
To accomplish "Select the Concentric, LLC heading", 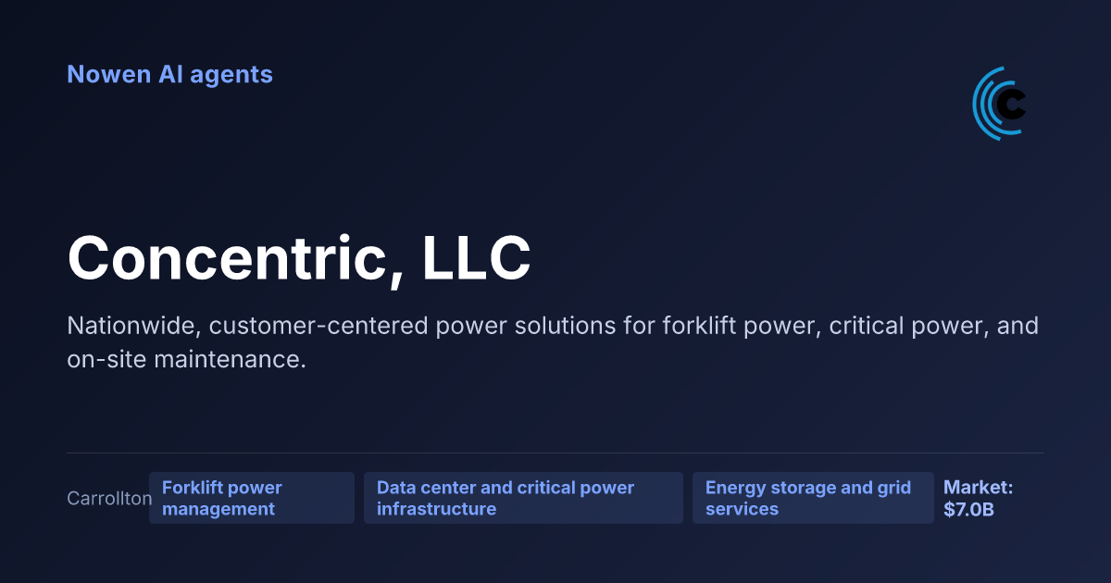I will [x=299, y=257].
